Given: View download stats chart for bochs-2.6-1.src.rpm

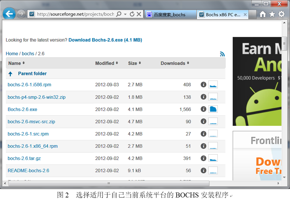Looking at the screenshot, I should 213,134.
